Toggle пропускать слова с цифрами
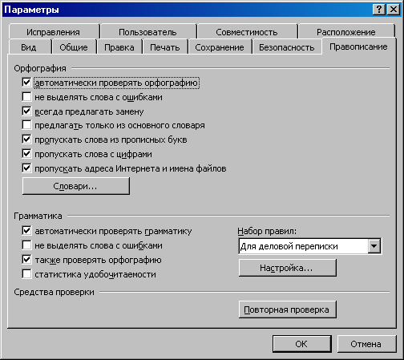Viewport: 404px width, 360px height. coord(26,154)
